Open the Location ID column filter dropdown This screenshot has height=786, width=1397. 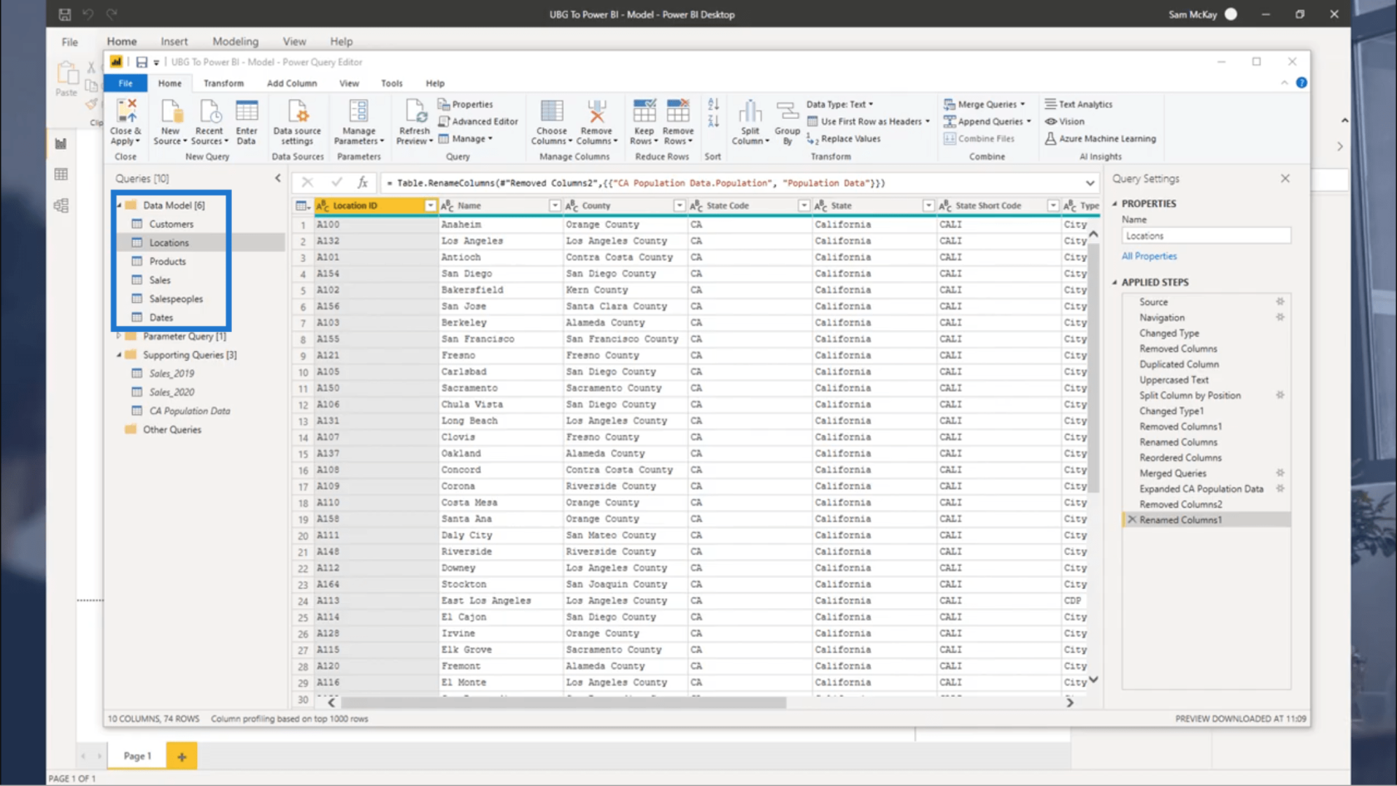click(430, 205)
